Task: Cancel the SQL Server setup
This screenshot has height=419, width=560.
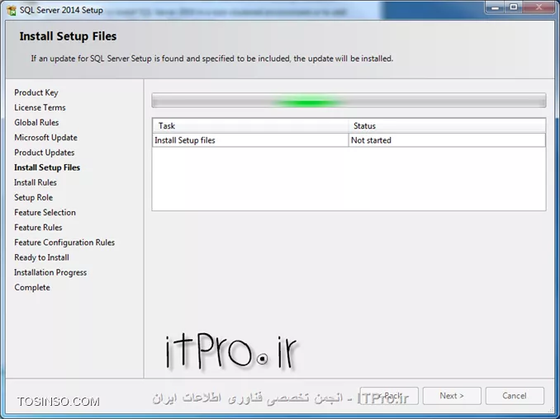Action: [515, 396]
